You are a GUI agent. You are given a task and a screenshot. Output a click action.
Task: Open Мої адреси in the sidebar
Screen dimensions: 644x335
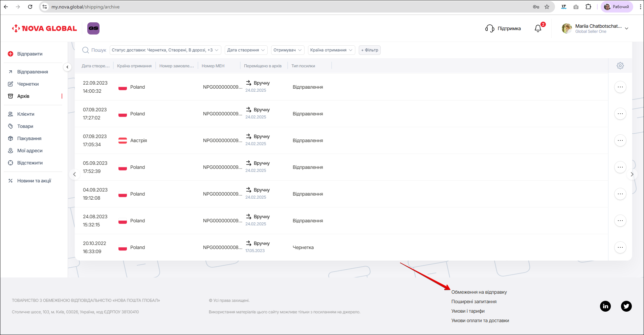coord(30,151)
